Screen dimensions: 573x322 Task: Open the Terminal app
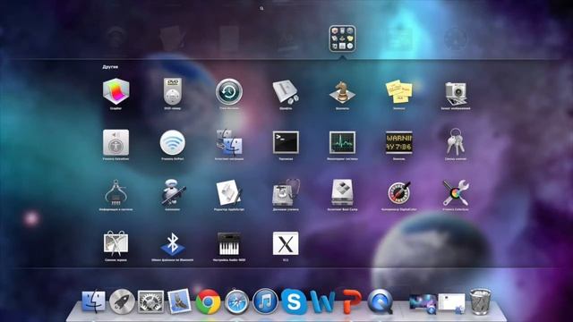coord(286,142)
